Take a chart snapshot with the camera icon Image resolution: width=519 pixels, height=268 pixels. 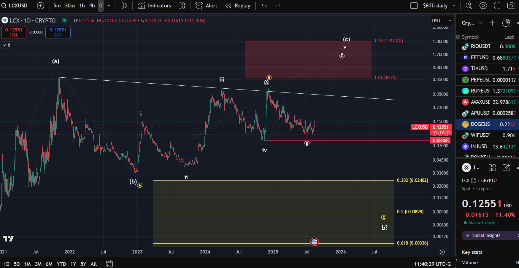pyautogui.click(x=511, y=6)
